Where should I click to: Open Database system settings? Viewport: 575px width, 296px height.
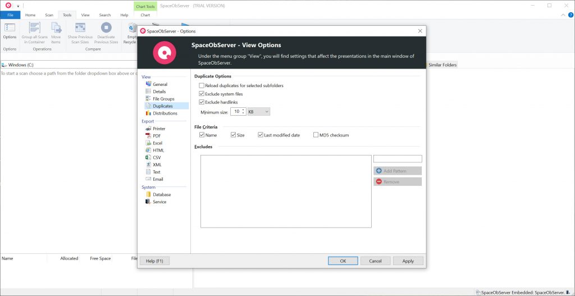click(x=162, y=195)
